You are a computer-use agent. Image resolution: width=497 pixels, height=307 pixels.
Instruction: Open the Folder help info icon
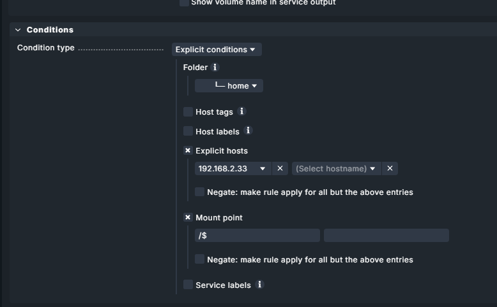tap(215, 67)
